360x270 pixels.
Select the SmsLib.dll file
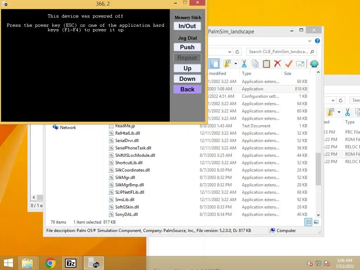click(125, 200)
